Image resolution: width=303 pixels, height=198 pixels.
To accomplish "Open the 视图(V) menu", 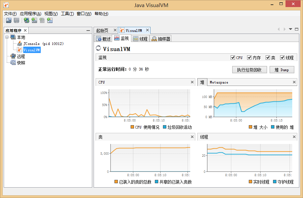I will pos(51,14).
